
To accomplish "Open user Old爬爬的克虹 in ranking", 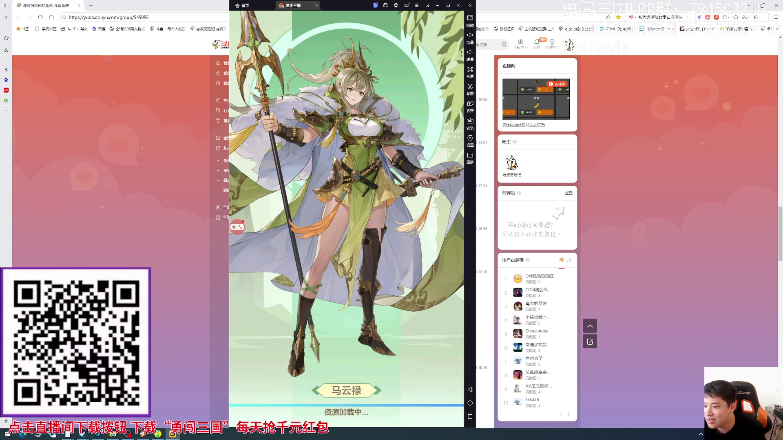I will [539, 276].
